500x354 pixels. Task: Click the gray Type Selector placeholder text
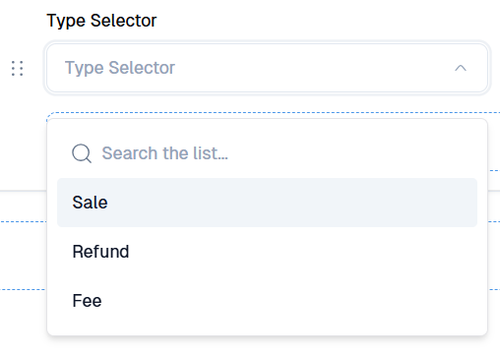pos(120,68)
